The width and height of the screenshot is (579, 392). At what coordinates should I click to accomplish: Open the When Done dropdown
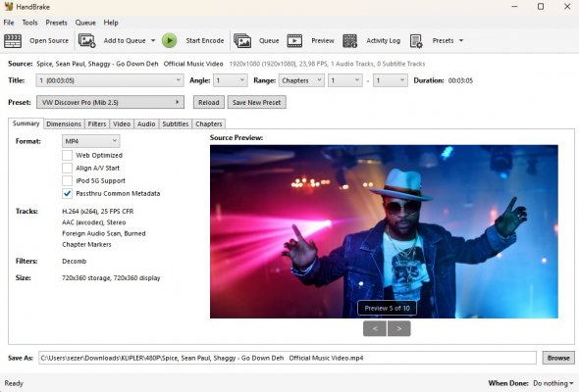coord(553,383)
